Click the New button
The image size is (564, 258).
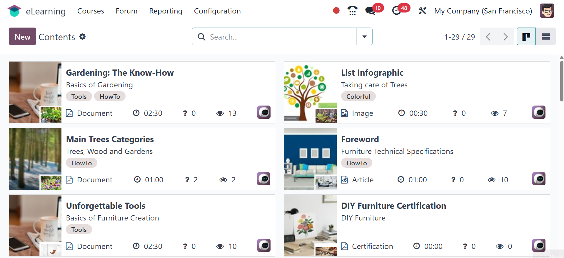tap(22, 37)
